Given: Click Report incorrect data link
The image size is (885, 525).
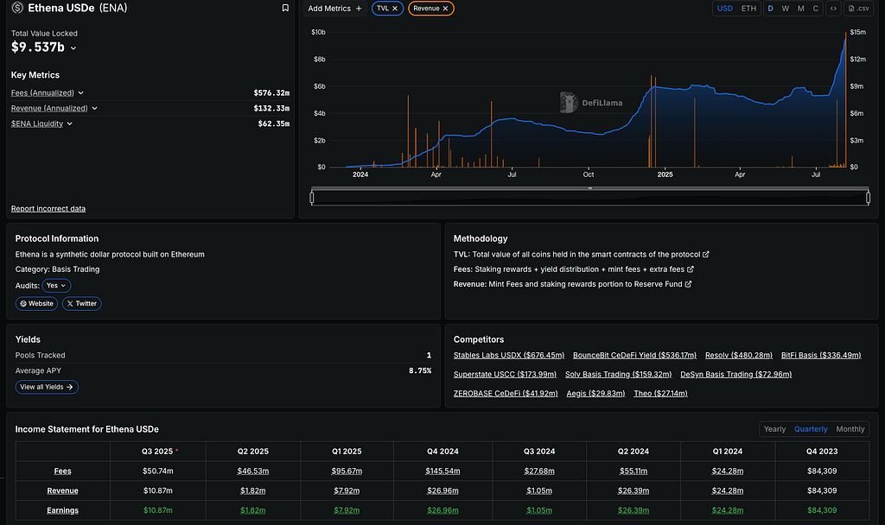Looking at the screenshot, I should (48, 209).
